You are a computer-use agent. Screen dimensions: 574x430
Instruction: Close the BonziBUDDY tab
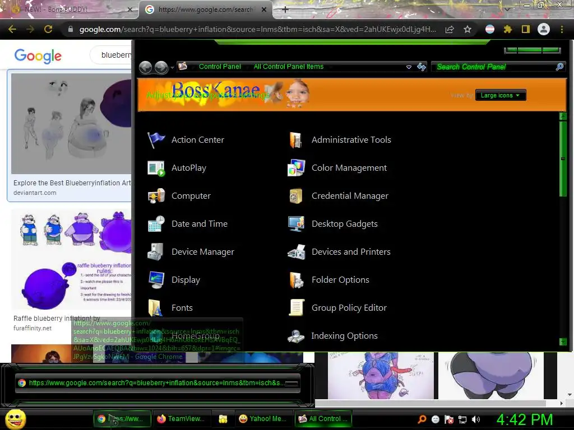click(x=129, y=10)
